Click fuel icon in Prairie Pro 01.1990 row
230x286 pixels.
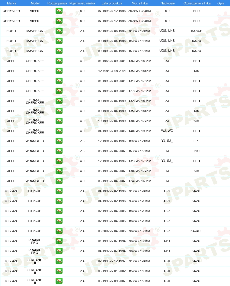[59, 241]
